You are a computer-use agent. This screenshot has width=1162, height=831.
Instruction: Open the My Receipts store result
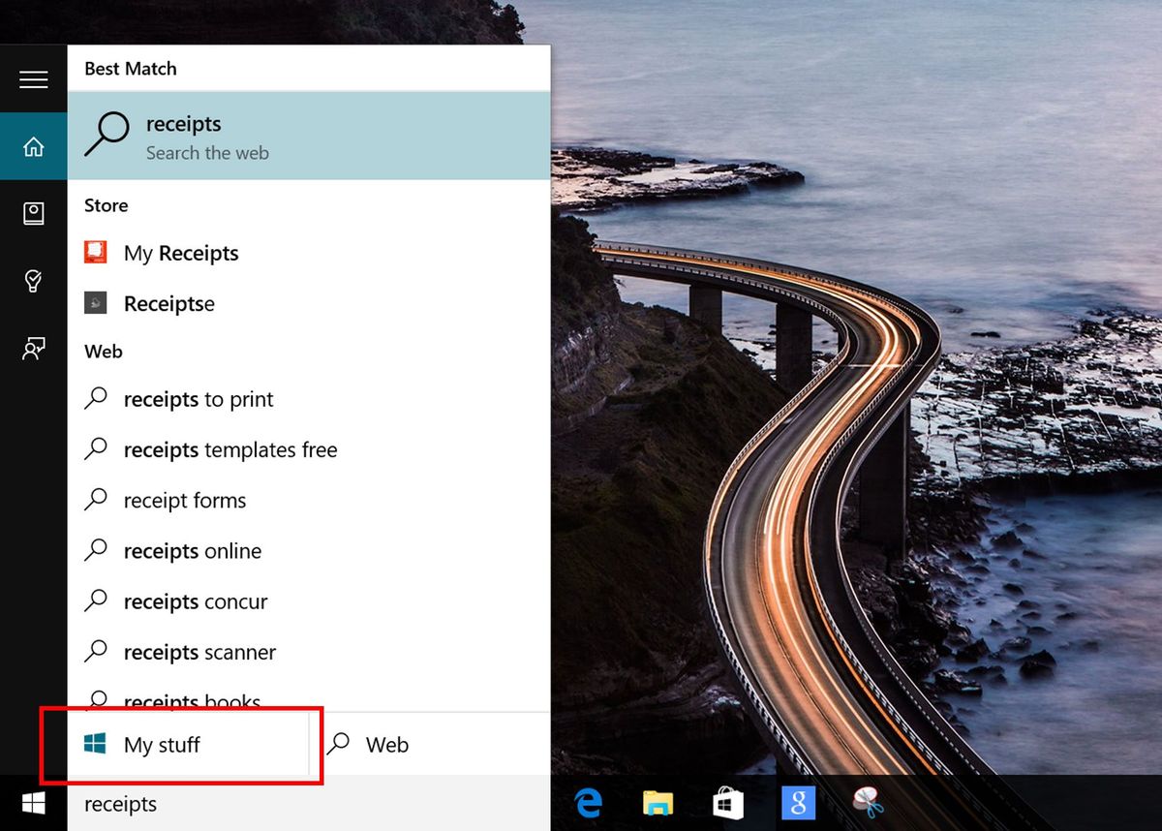click(x=180, y=253)
